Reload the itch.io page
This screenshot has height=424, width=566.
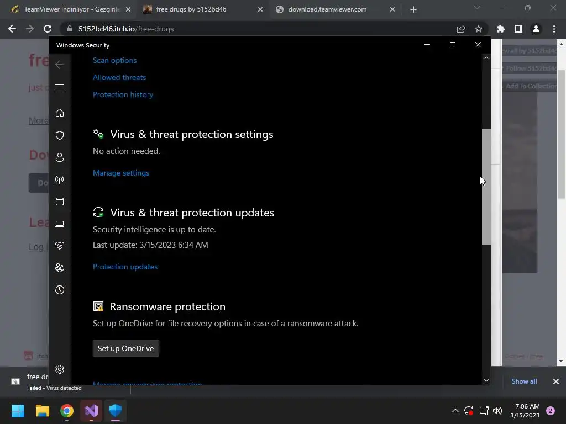(x=48, y=29)
